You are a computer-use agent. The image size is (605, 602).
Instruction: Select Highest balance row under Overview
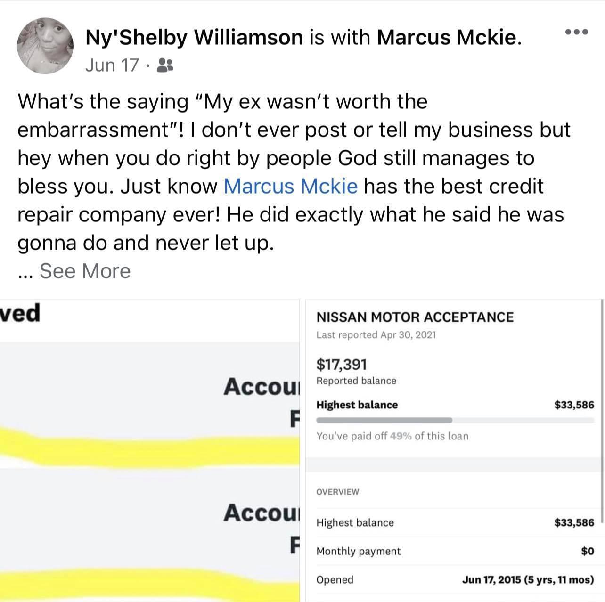coord(455,522)
